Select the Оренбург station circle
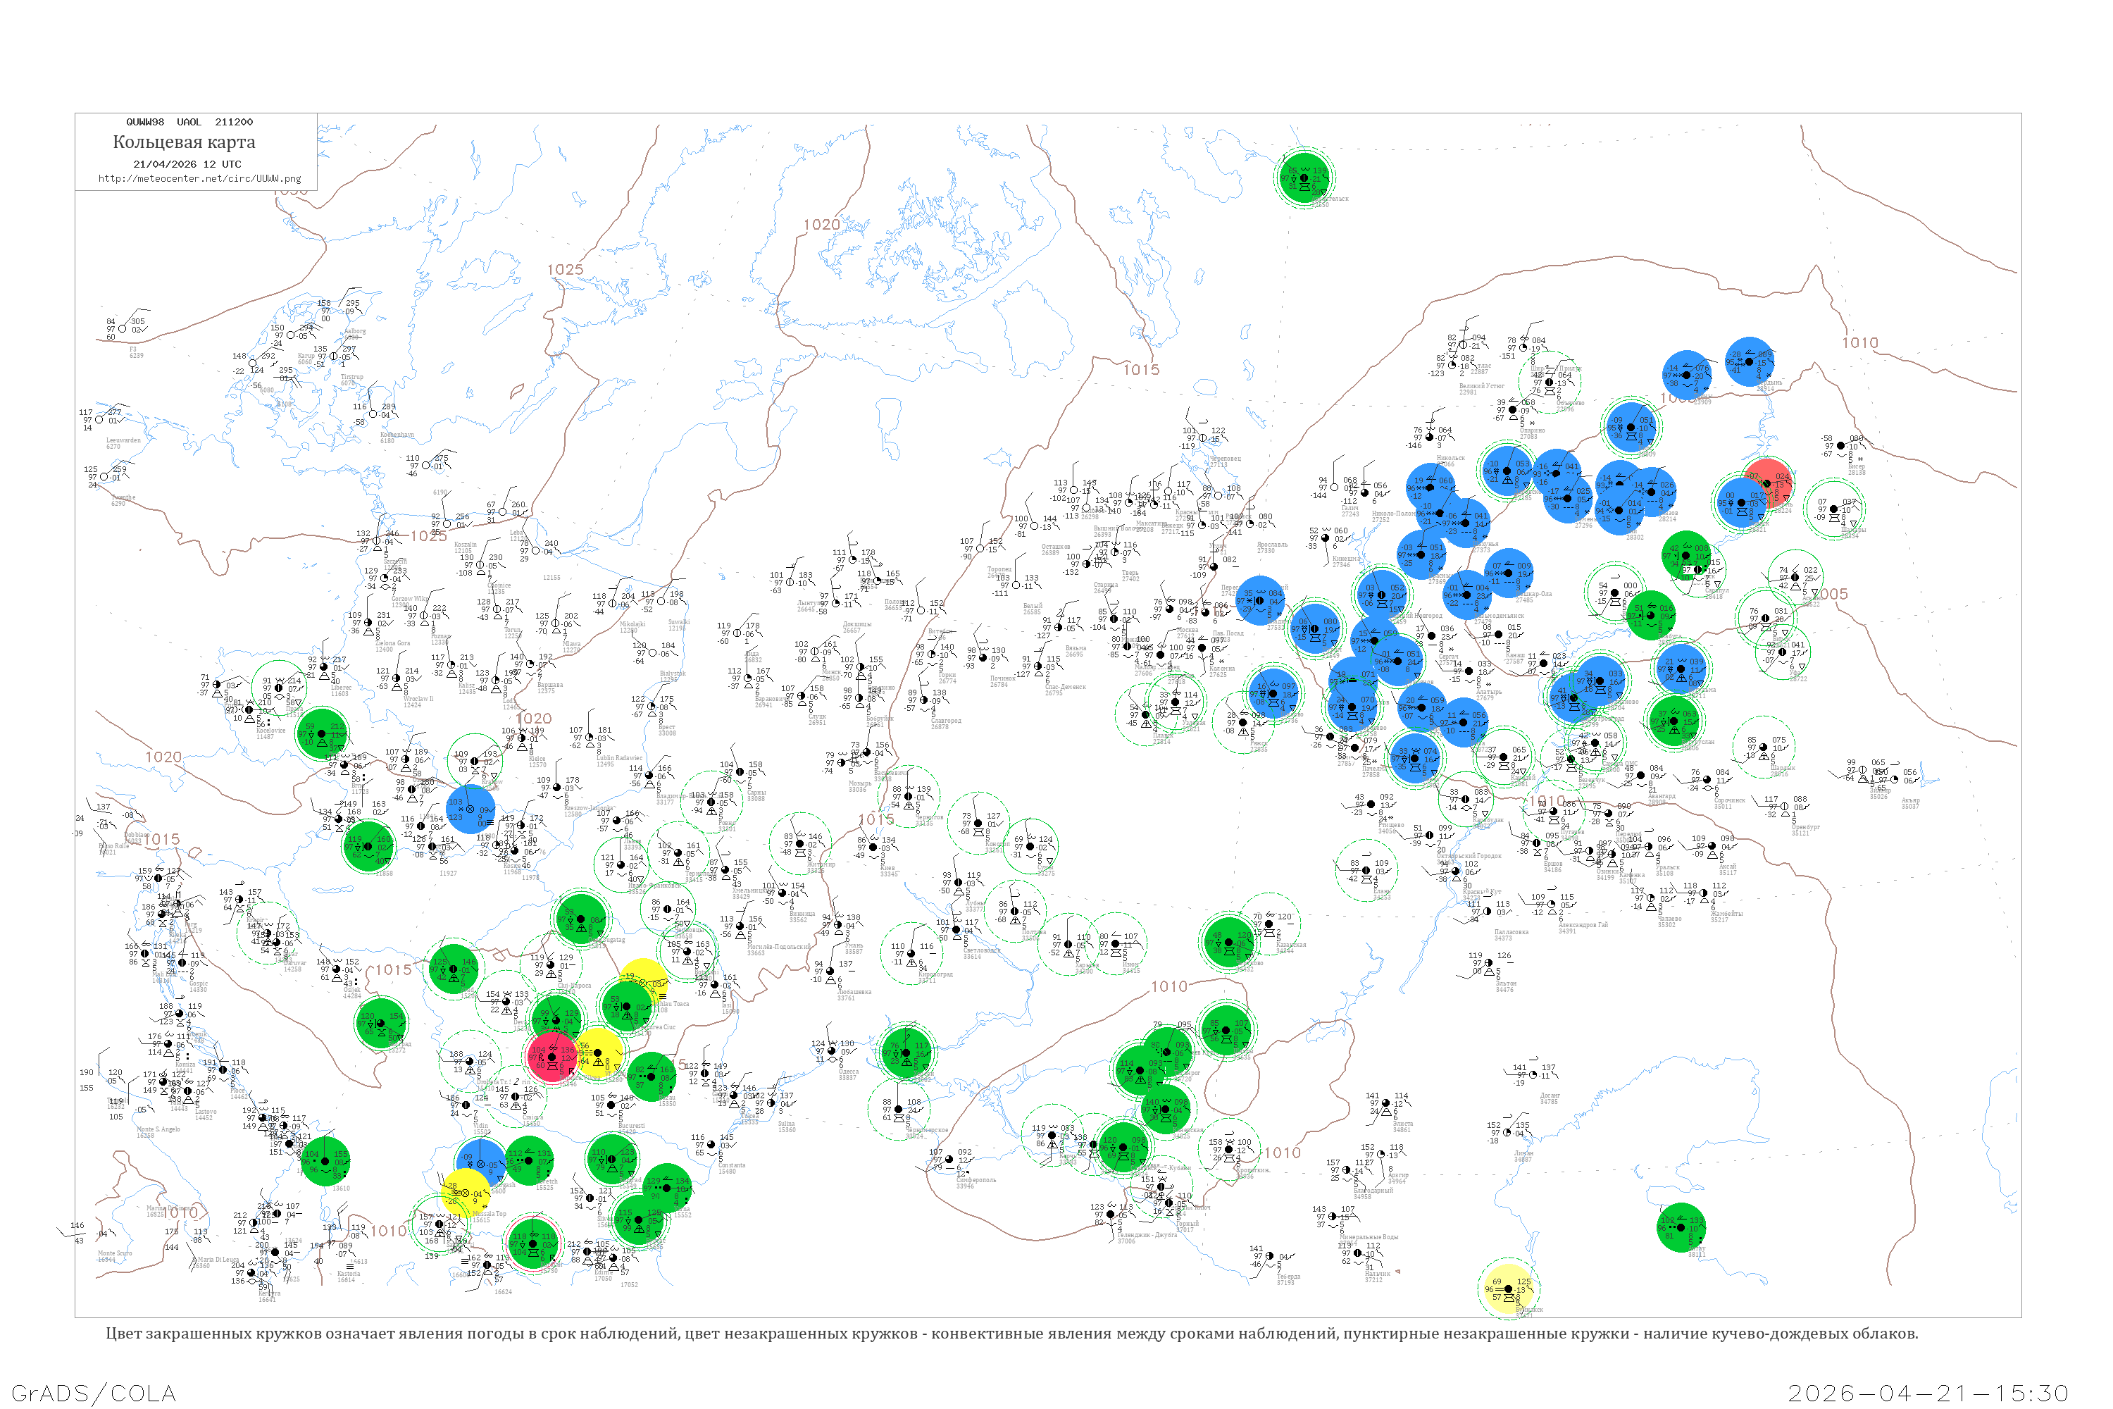Screen dimensions: 2113x1409 [x=1785, y=807]
